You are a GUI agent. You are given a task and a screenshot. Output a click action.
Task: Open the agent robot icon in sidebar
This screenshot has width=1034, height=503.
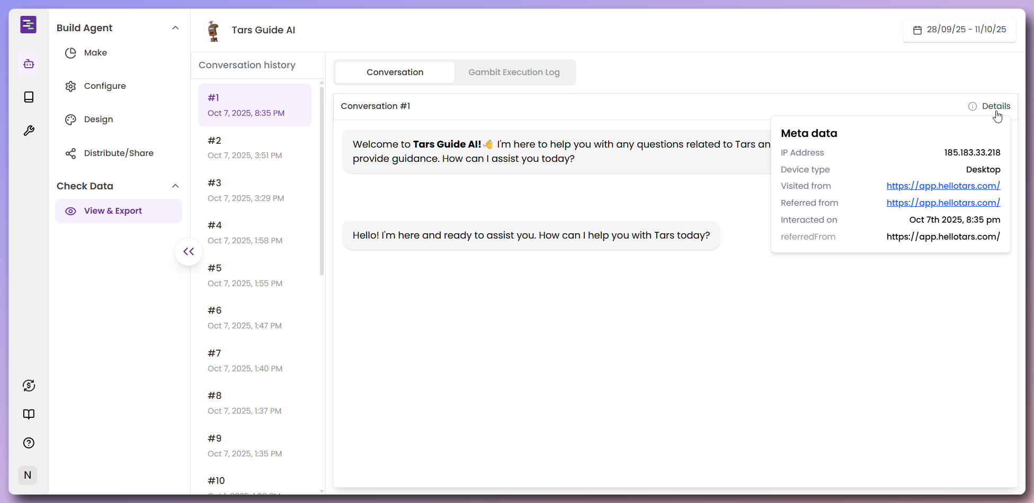pos(29,64)
